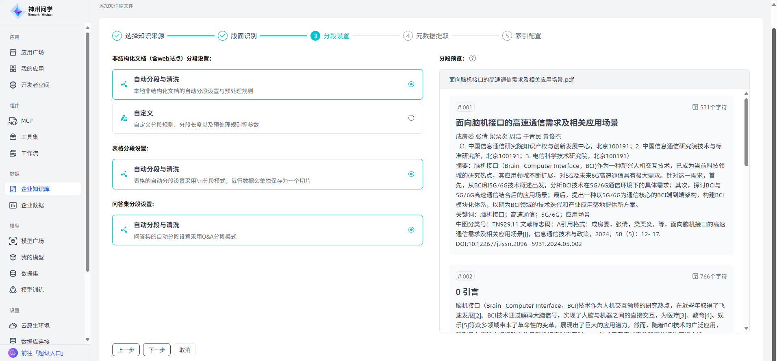Click the MCP icon in sidebar
Image resolution: width=777 pixels, height=361 pixels.
(x=13, y=121)
